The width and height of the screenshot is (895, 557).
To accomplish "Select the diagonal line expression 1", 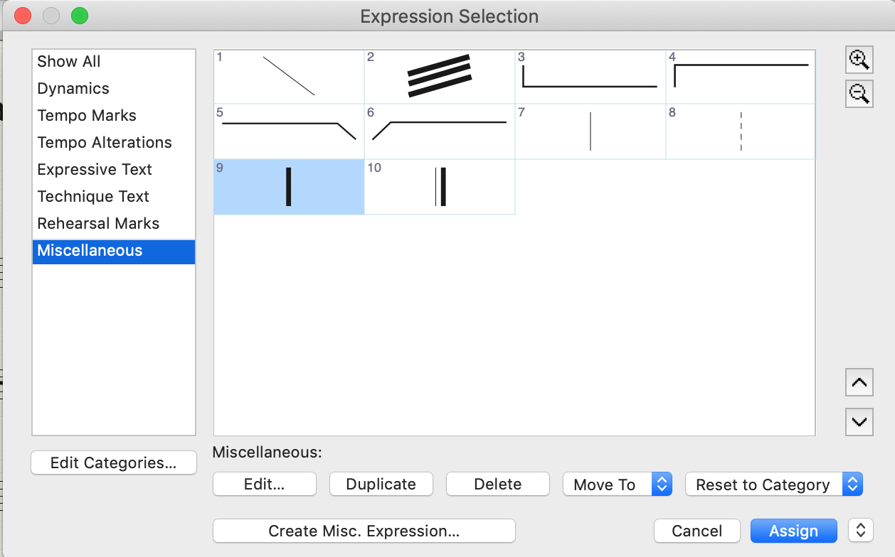I will pyautogui.click(x=289, y=76).
